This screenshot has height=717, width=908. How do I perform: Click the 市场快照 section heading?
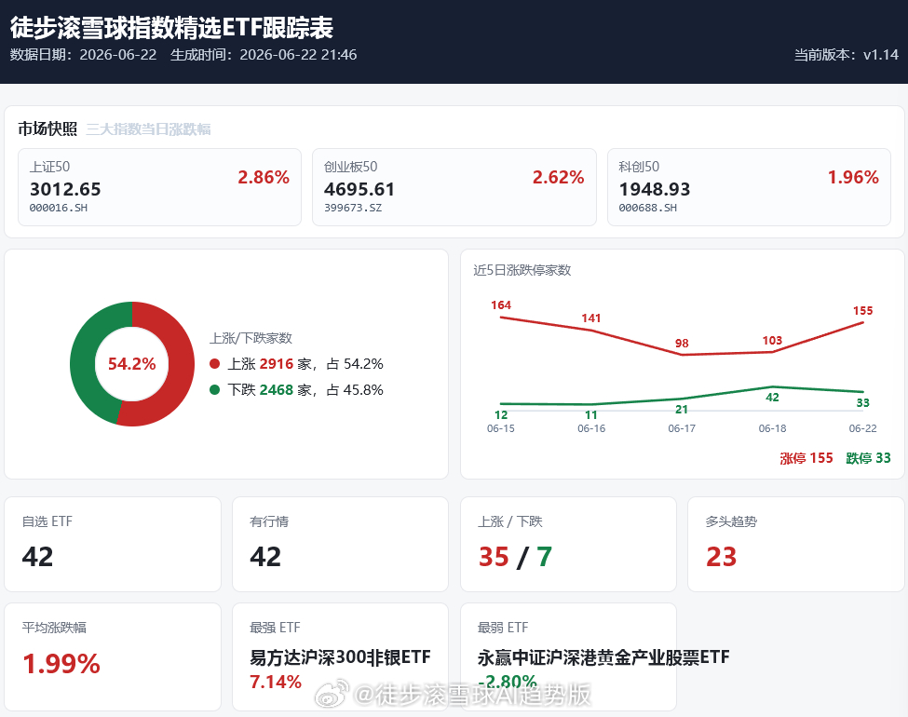tap(47, 129)
